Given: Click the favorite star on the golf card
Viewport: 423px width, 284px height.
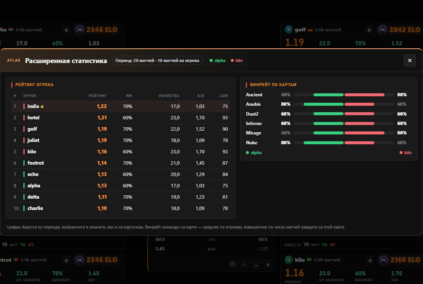Looking at the screenshot, I should 369,30.
